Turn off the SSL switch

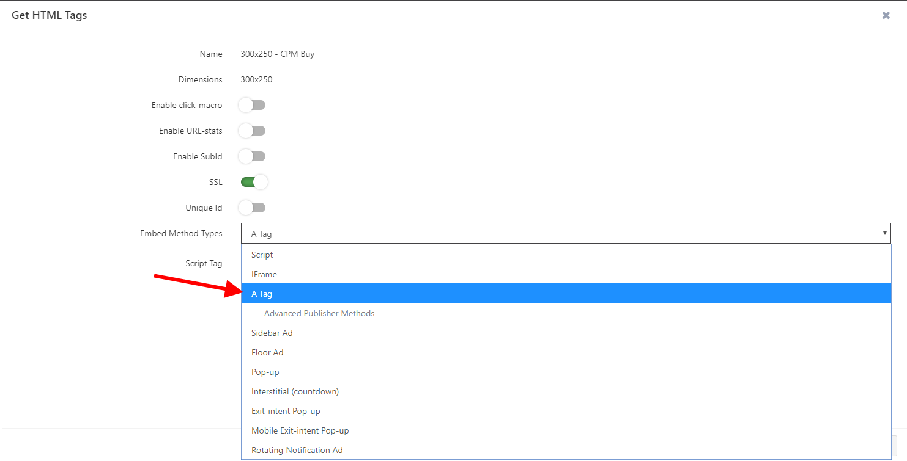254,182
